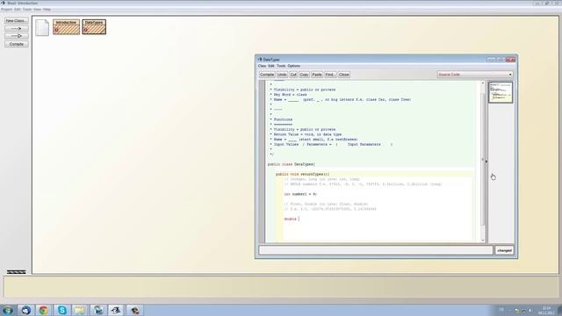Click the editor's left line-number margin

pos(262,162)
